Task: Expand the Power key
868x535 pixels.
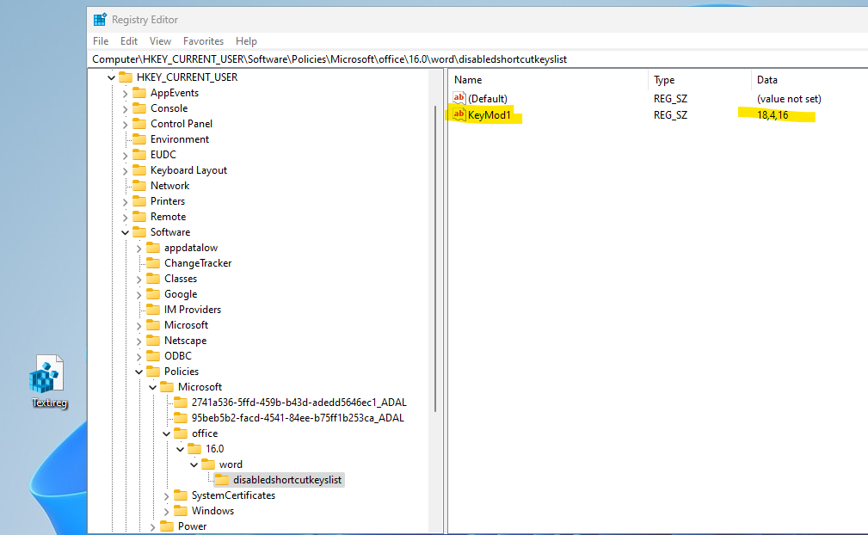Action: 153,527
